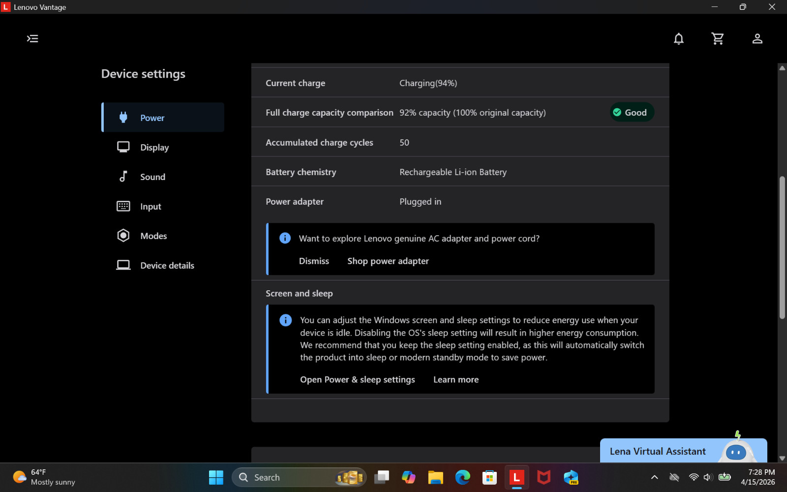Screen dimensions: 787x492
Task: Click the Screen and sleep heading
Action: [x=299, y=293]
